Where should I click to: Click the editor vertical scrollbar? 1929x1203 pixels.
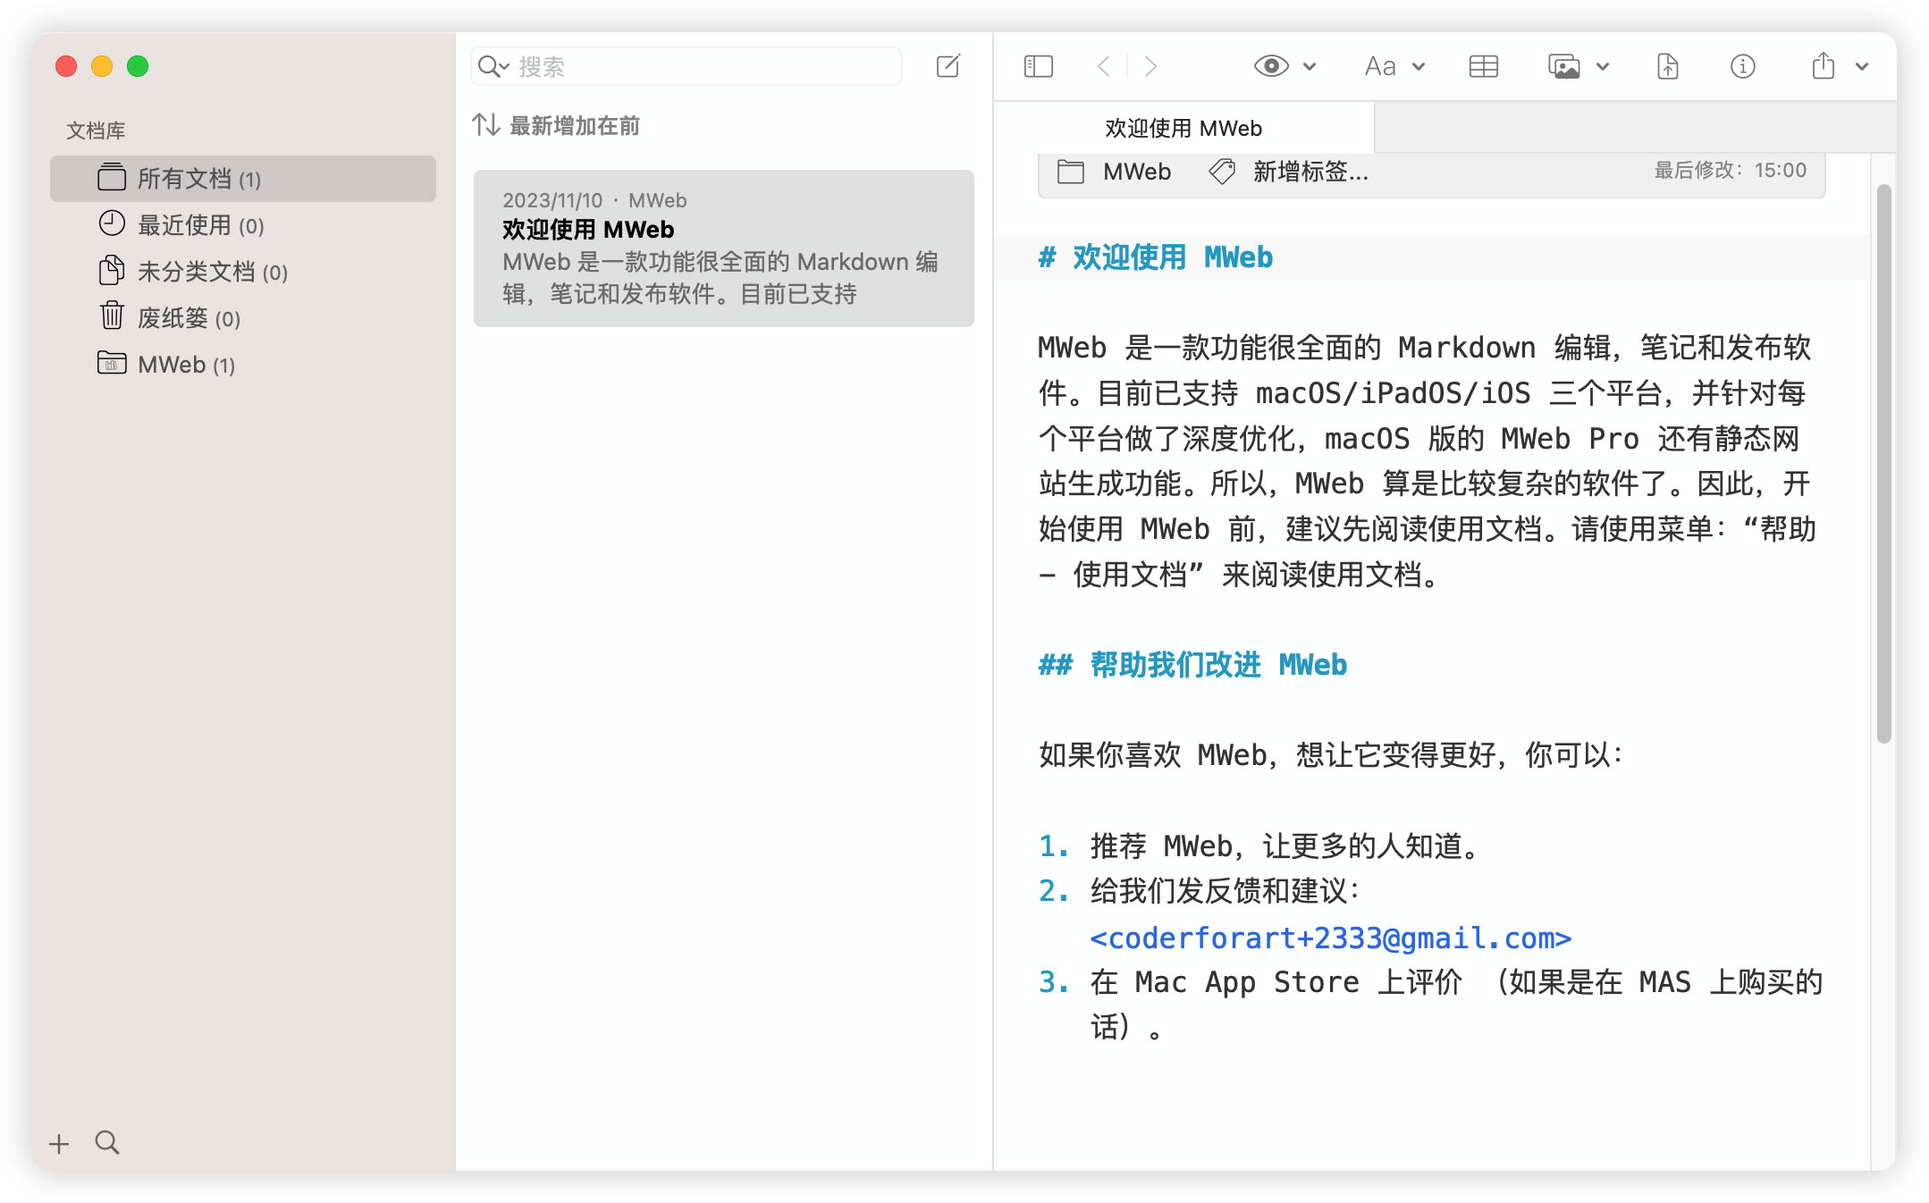1884,463
